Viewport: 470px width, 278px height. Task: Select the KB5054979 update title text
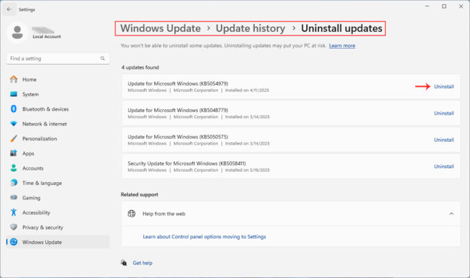coord(178,83)
